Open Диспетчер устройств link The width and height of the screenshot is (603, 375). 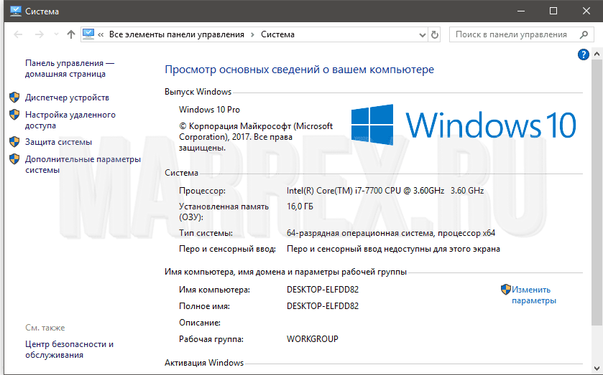[67, 98]
